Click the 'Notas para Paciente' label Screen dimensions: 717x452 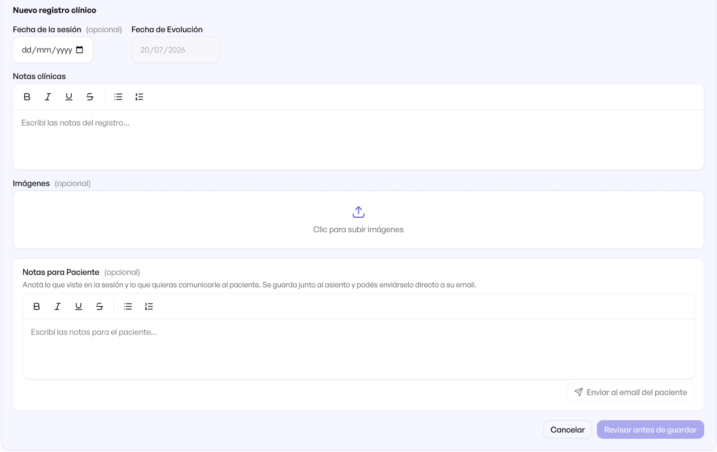(x=61, y=272)
